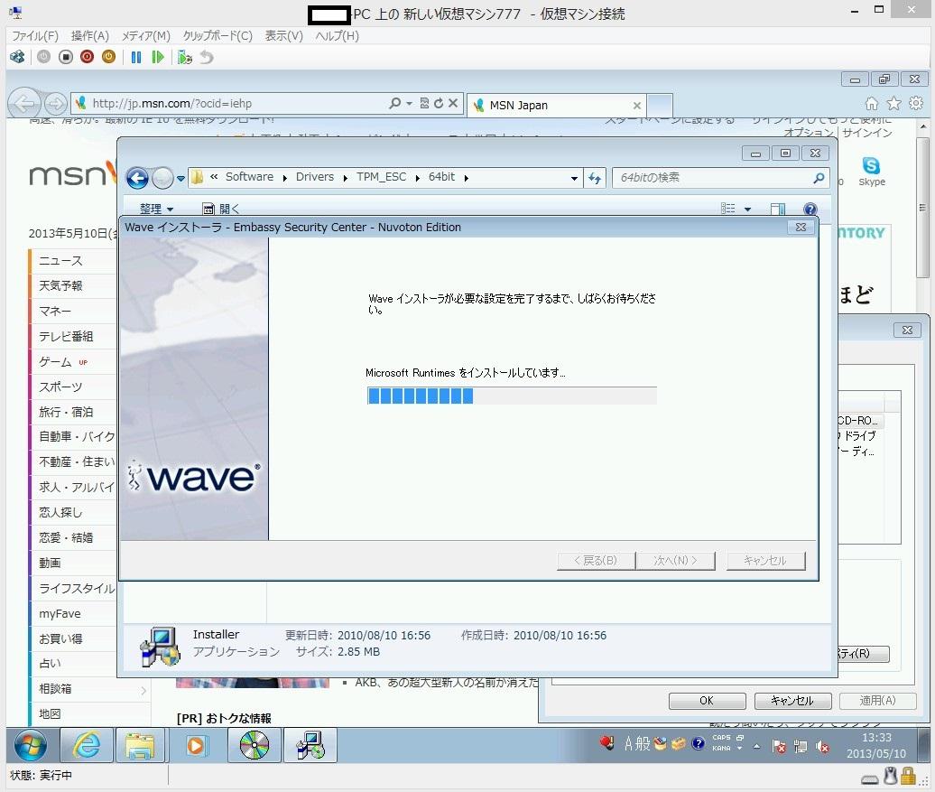935x792 pixels.
Task: Toggle the Explorer preview pane icon
Action: point(778,209)
